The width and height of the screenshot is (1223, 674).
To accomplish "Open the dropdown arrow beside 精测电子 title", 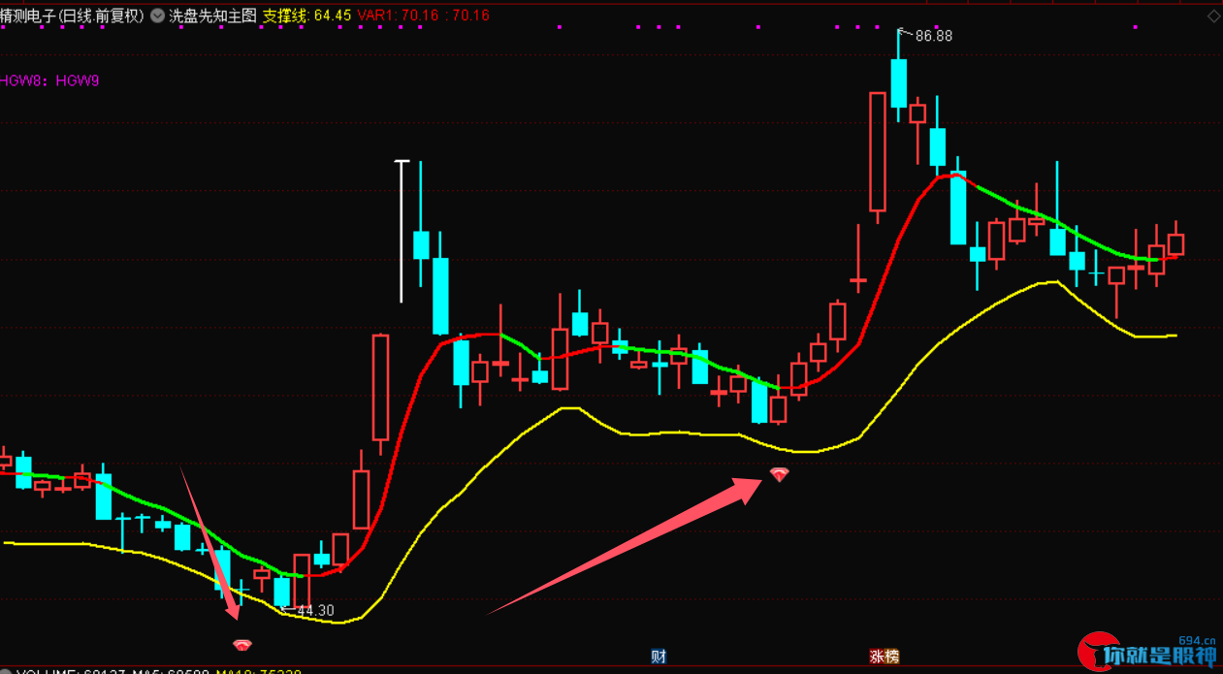I will click(156, 16).
